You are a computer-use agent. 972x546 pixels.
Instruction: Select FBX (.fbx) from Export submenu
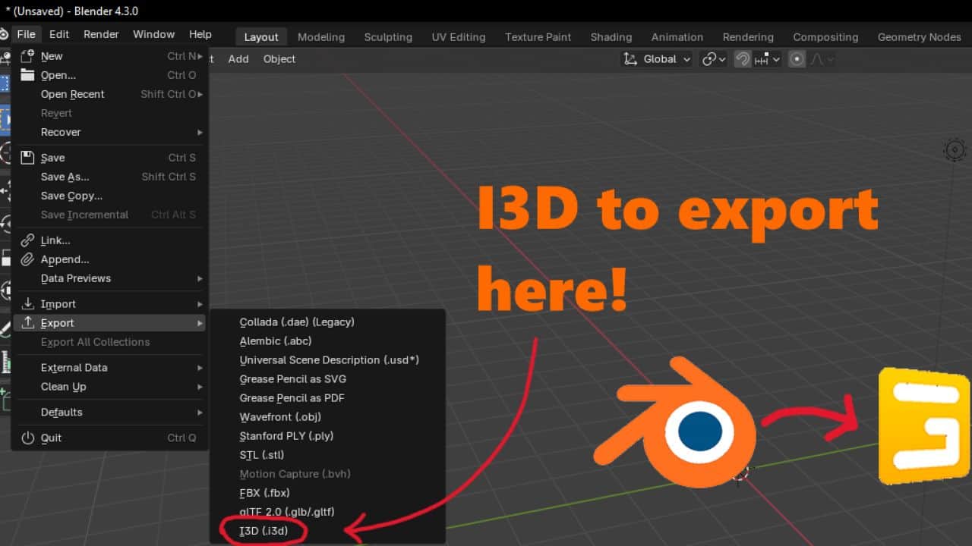pos(264,493)
